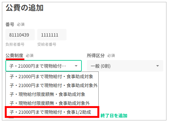Open the 所得区分 dropdown showing 一般 (0割)
Screen dimensions: 169x122
point(125,66)
